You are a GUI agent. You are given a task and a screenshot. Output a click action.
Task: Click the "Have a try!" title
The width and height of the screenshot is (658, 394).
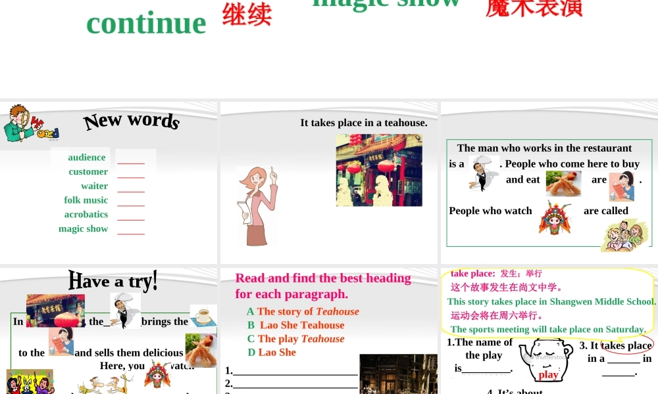pyautogui.click(x=113, y=281)
